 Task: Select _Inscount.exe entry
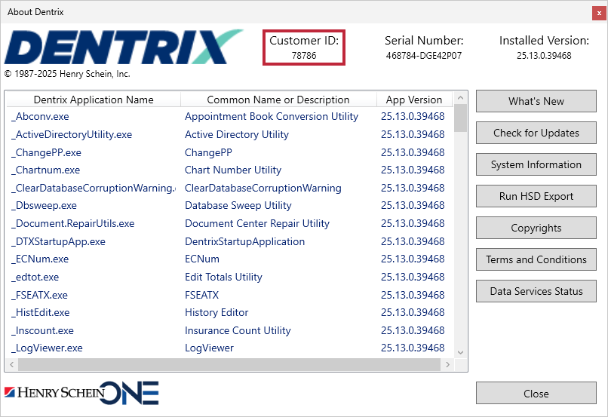[x=43, y=330]
